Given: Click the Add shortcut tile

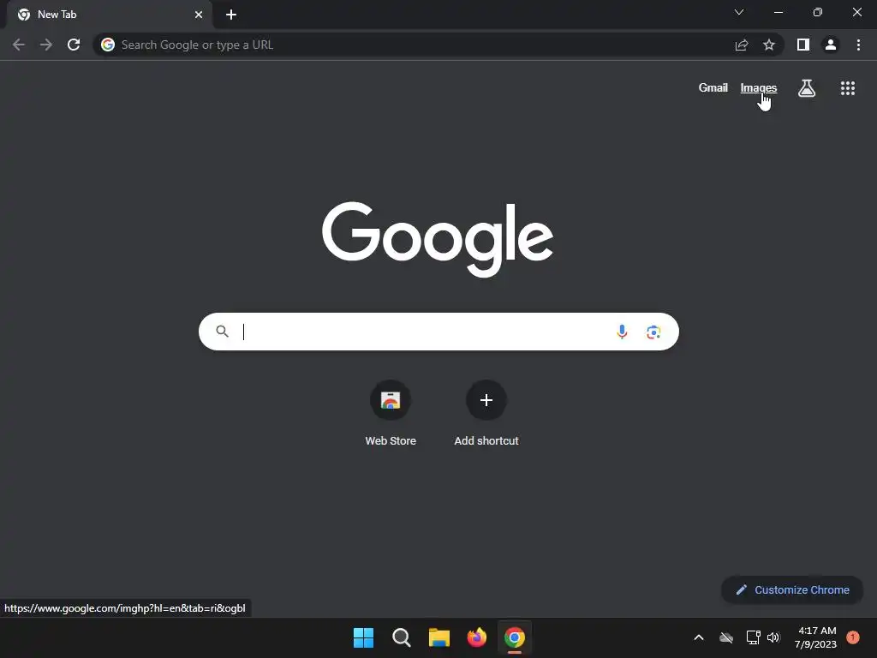Looking at the screenshot, I should pos(486,413).
